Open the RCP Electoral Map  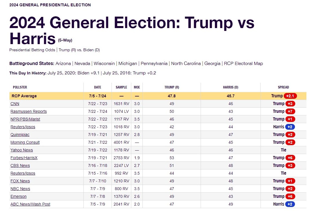[x=243, y=64]
